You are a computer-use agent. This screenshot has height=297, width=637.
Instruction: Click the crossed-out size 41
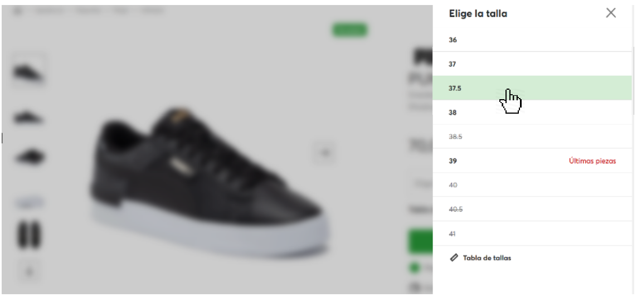(x=532, y=233)
